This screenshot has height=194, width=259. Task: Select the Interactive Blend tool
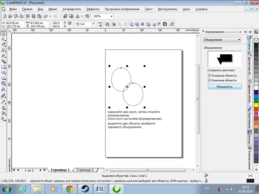[3, 95]
